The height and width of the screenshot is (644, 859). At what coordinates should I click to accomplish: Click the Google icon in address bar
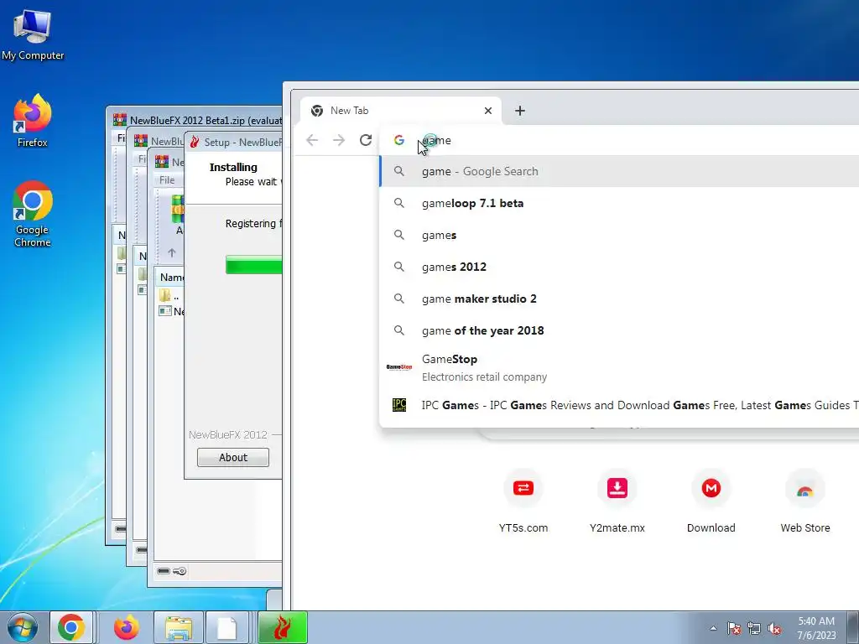[399, 140]
